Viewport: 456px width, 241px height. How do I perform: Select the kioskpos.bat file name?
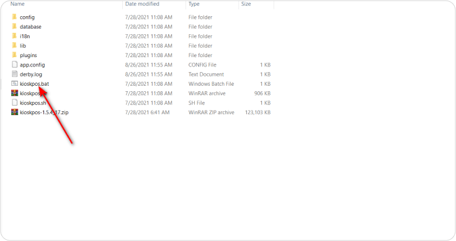click(x=34, y=84)
